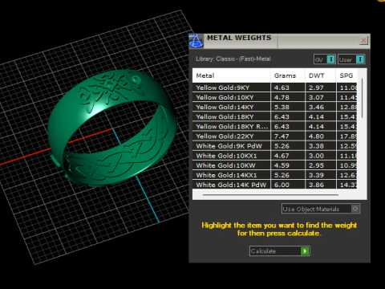Select the White Gold:14KX1 row
This screenshot has height=289, width=385.
coord(274,175)
